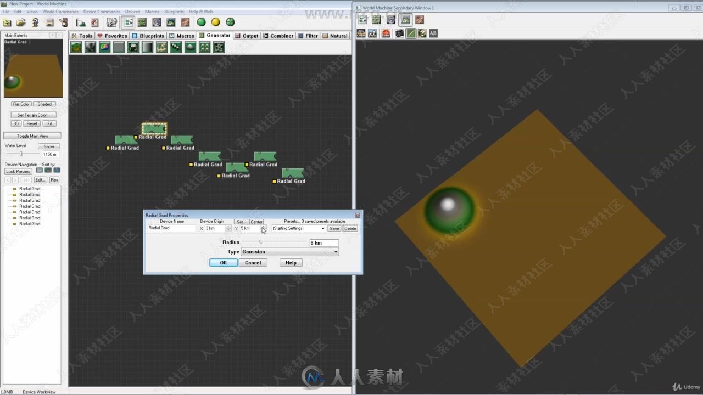The width and height of the screenshot is (703, 395).
Task: Add the first generator device icon
Action: pos(76,47)
